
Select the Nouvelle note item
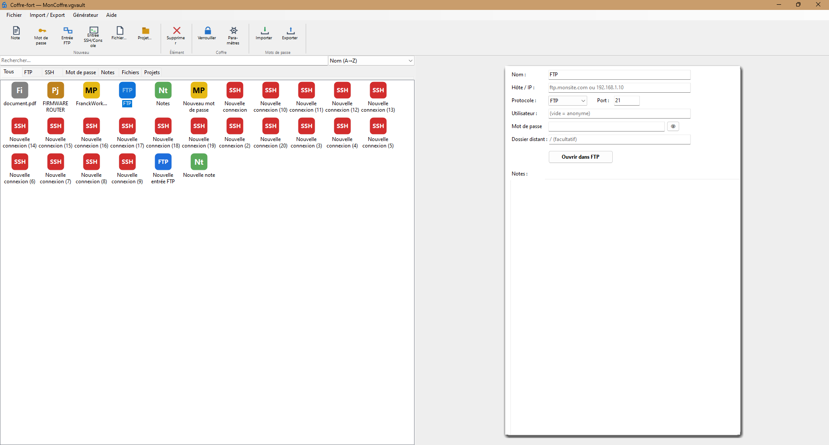coord(199,166)
